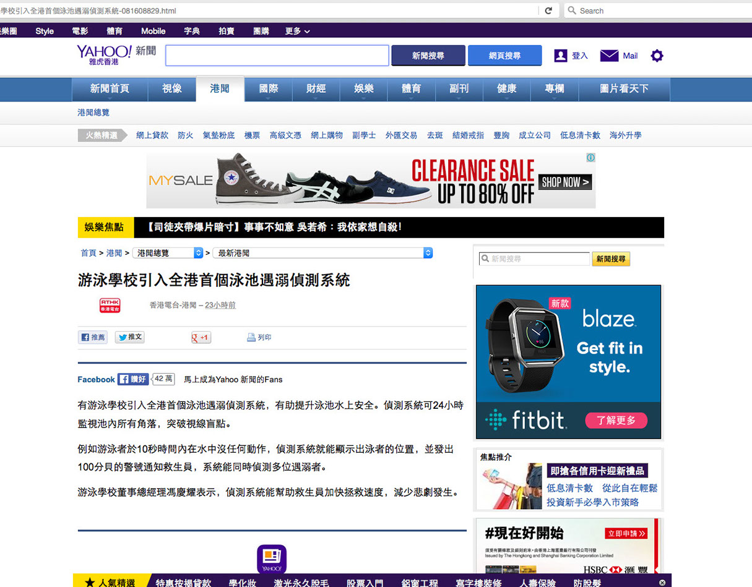
Task: Click the AdChoices icon on shoe banner
Action: click(590, 158)
